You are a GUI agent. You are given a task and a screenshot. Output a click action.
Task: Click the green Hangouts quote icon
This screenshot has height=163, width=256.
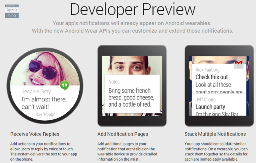pos(64,85)
